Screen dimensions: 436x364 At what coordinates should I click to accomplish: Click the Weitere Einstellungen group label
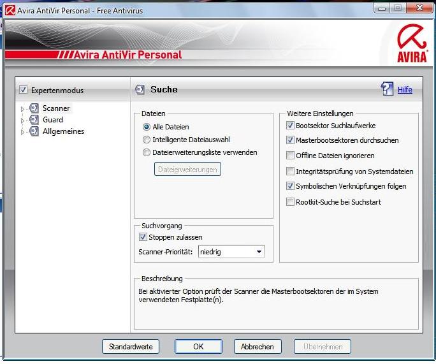tap(321, 113)
